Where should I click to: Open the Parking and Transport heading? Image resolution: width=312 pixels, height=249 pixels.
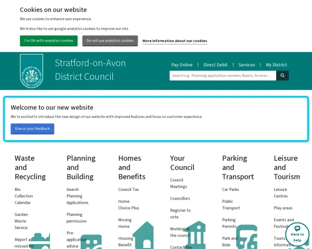point(238,168)
